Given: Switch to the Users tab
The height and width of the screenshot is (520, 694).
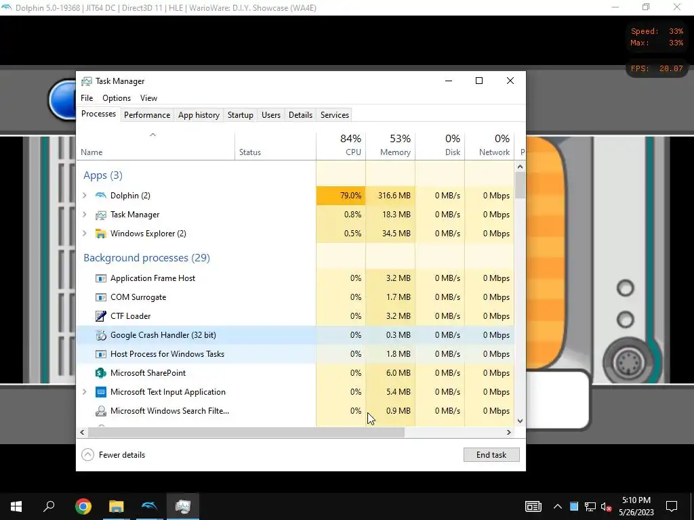Looking at the screenshot, I should point(271,115).
